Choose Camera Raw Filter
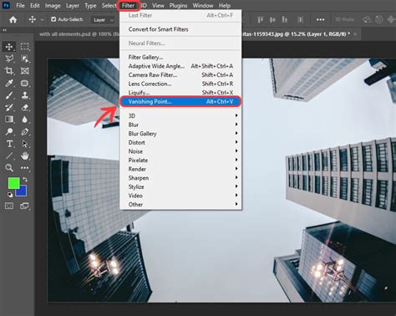Screen dimensions: 396x316 tap(180, 74)
